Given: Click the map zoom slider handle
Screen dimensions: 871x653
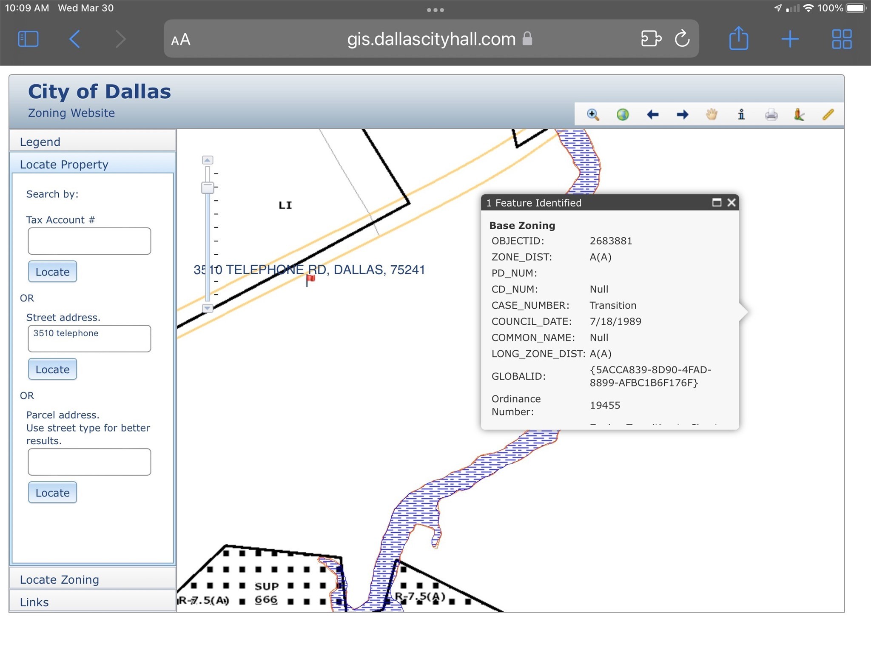Looking at the screenshot, I should click(208, 187).
